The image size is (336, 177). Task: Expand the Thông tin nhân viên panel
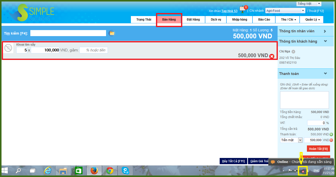325,31
